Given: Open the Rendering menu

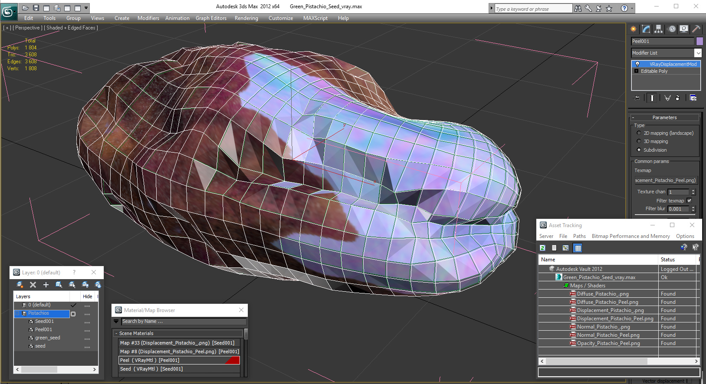Looking at the screenshot, I should [246, 18].
